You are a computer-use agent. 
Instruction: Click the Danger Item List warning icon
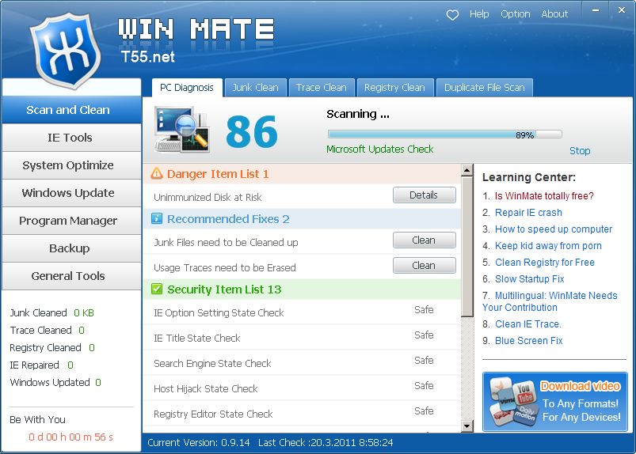[157, 174]
